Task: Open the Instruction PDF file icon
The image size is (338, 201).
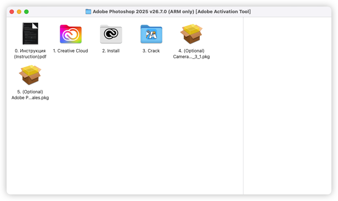Action: coord(30,34)
